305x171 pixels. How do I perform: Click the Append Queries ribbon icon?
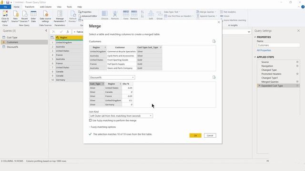click(x=207, y=16)
